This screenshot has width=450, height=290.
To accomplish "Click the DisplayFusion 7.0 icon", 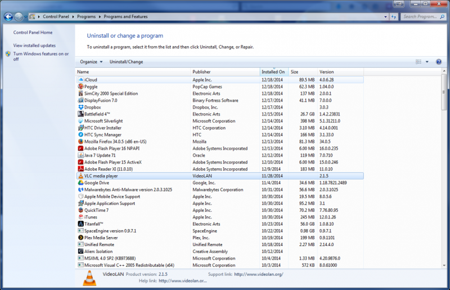I will point(80,101).
